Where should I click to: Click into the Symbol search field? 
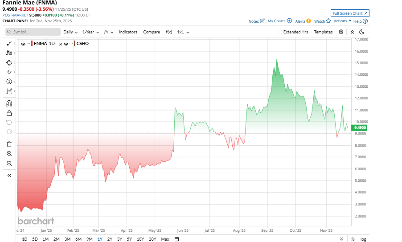[33, 32]
